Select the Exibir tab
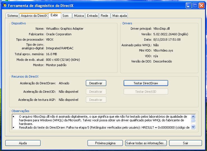This screenshot has height=151, width=207. point(55,15)
